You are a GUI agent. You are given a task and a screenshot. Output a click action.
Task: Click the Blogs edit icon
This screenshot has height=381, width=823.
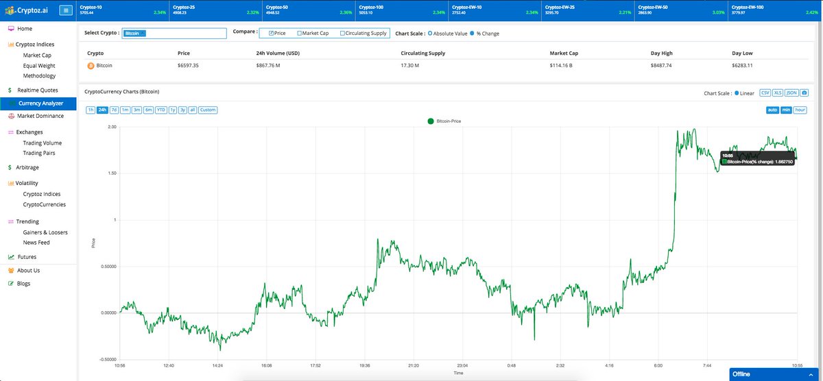pyautogui.click(x=11, y=284)
